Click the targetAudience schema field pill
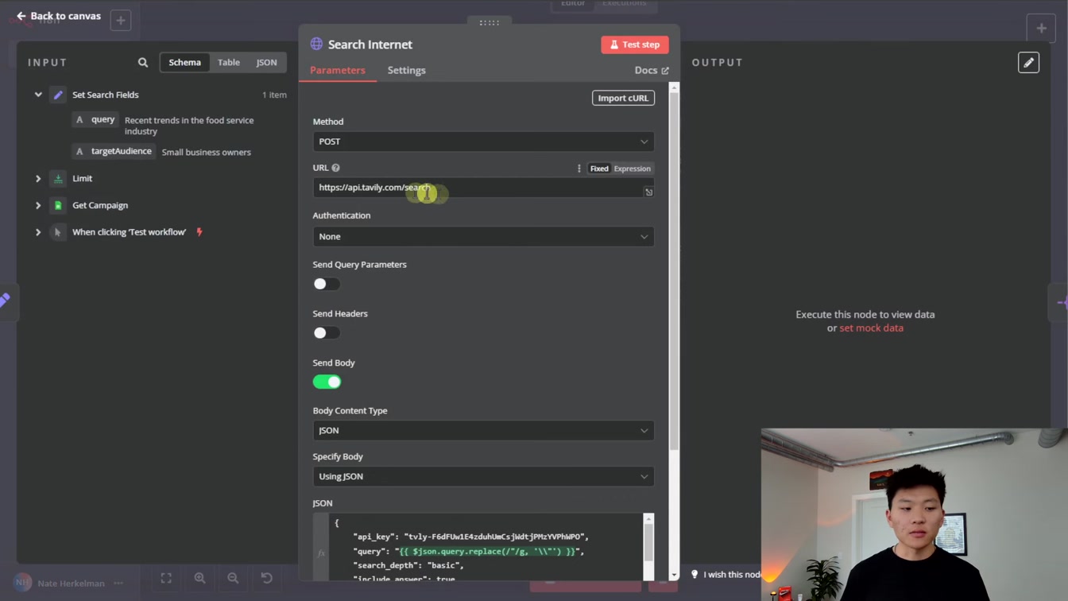1068x601 pixels. [113, 151]
